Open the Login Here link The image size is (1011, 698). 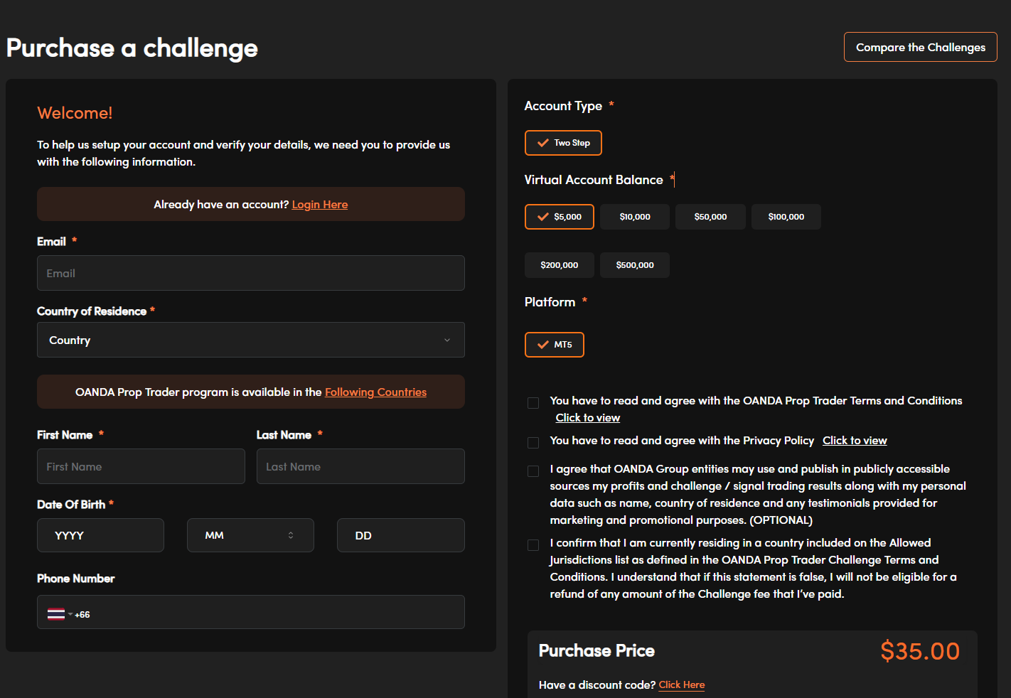(x=319, y=205)
